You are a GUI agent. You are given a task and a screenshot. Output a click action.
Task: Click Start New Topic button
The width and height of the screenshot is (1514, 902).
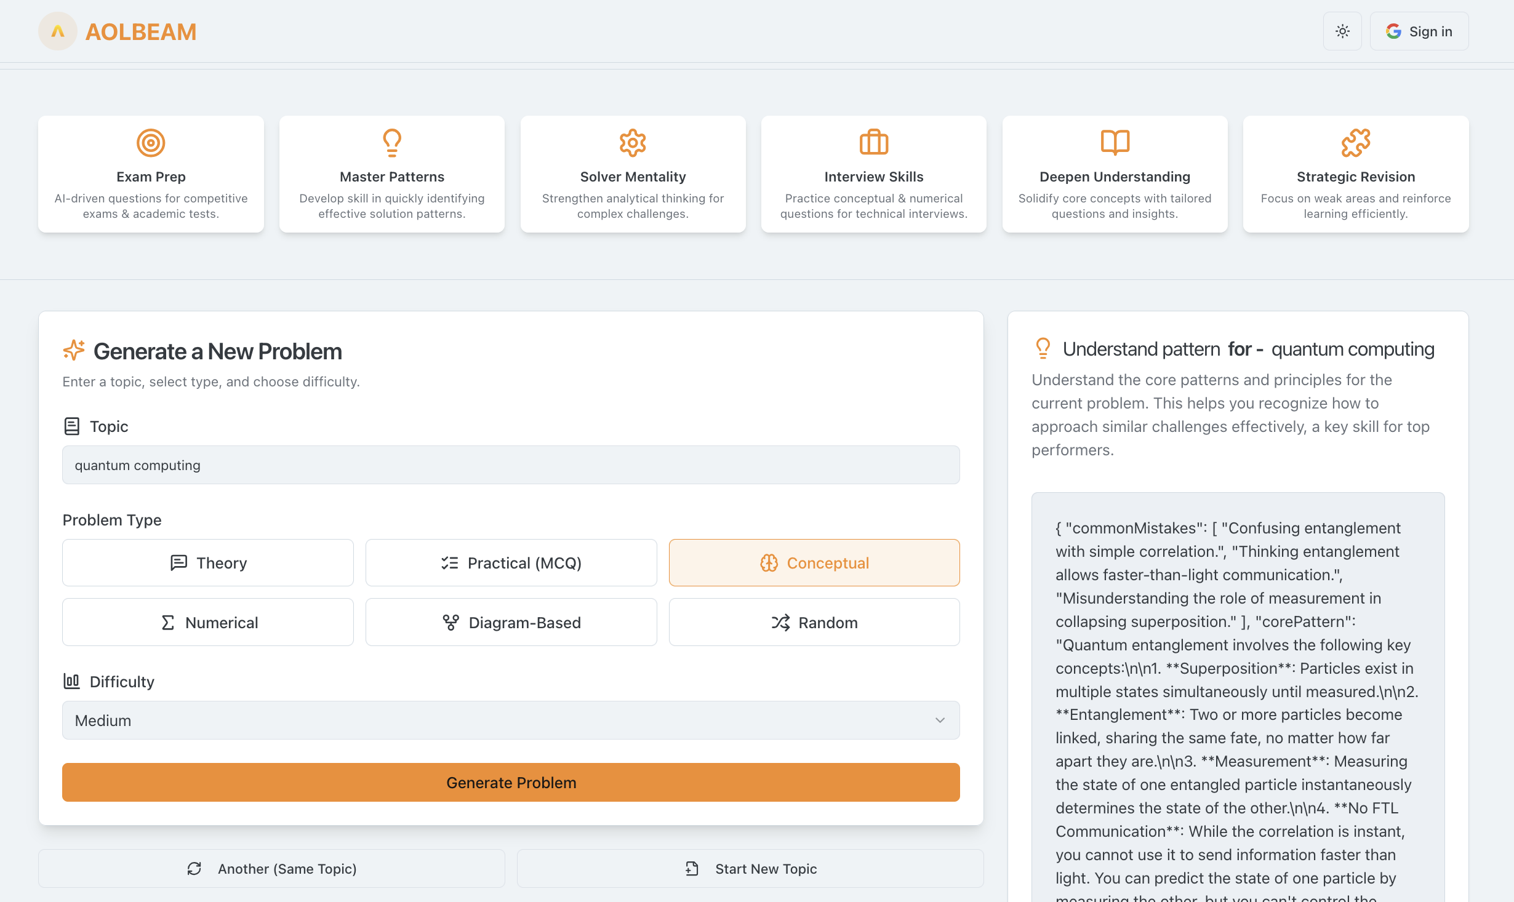point(750,869)
